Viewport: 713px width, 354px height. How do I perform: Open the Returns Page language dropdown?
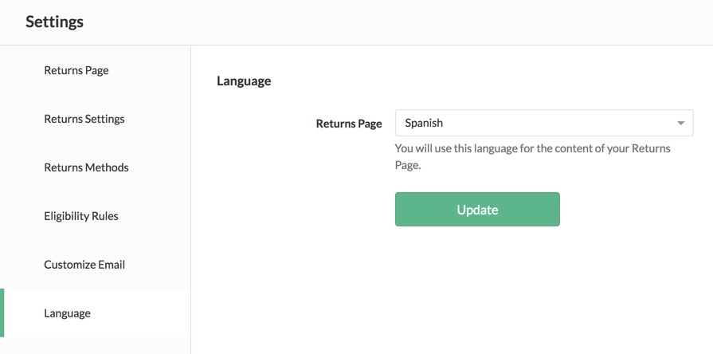(543, 124)
